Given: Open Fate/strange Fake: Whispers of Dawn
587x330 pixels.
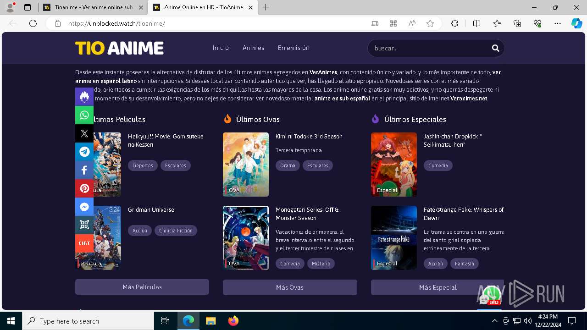Looking at the screenshot, I should (464, 214).
